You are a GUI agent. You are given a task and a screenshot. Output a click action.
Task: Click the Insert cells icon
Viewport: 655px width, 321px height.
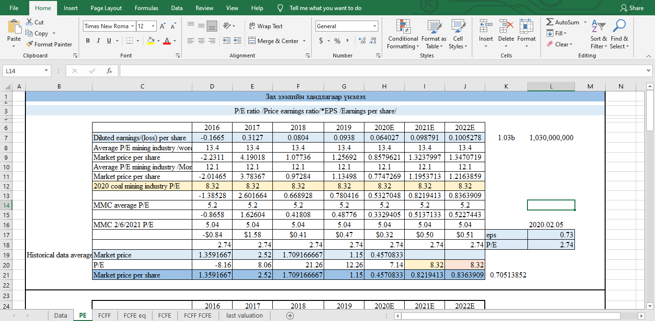pyautogui.click(x=486, y=27)
